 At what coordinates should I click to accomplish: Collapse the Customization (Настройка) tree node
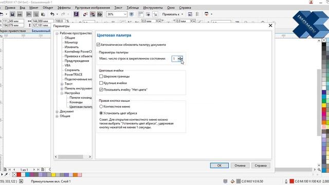pyautogui.click(x=62, y=93)
